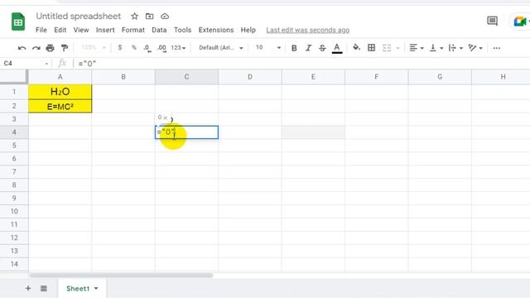
Task: Open Sheet1 tab options arrow
Action: (x=96, y=288)
